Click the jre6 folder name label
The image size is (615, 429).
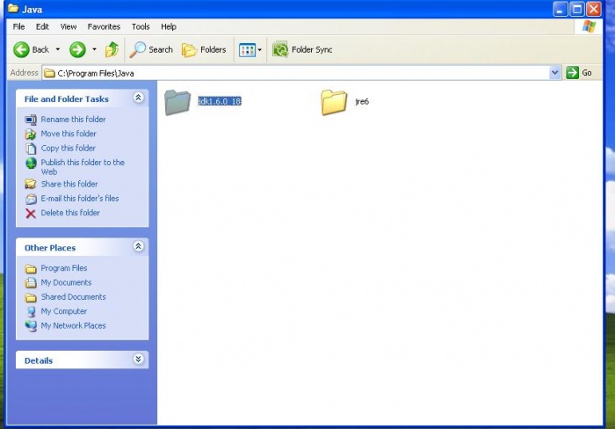(x=362, y=102)
